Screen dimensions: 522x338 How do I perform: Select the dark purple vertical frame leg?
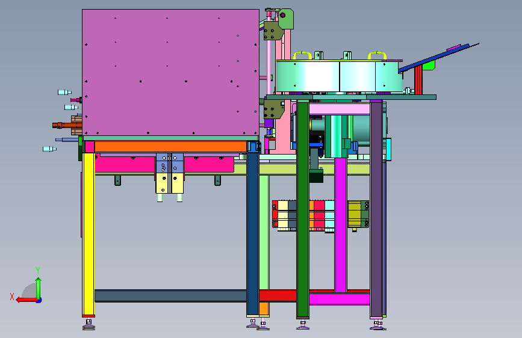point(376,209)
